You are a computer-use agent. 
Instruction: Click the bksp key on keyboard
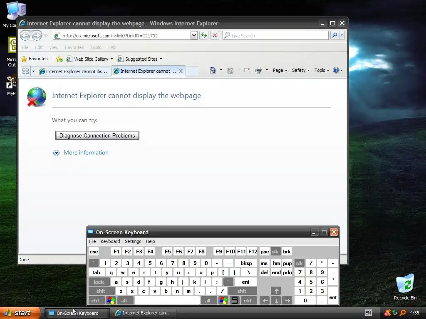coord(246,263)
